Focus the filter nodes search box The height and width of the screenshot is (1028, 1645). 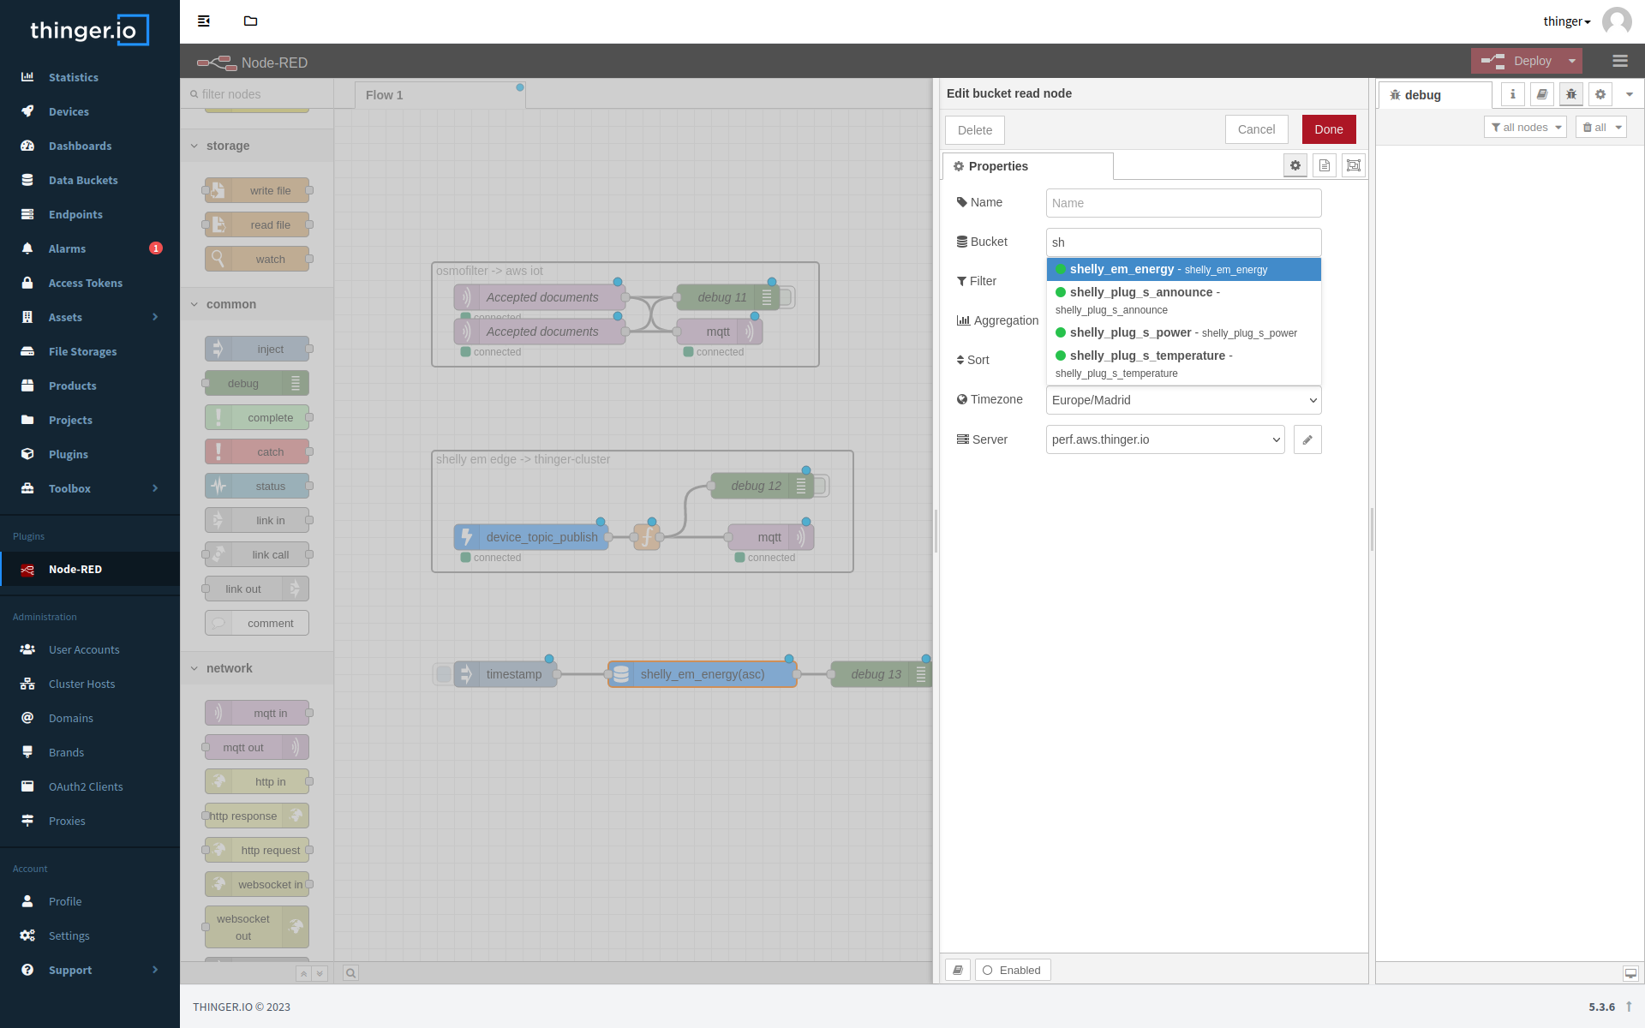[x=257, y=94]
